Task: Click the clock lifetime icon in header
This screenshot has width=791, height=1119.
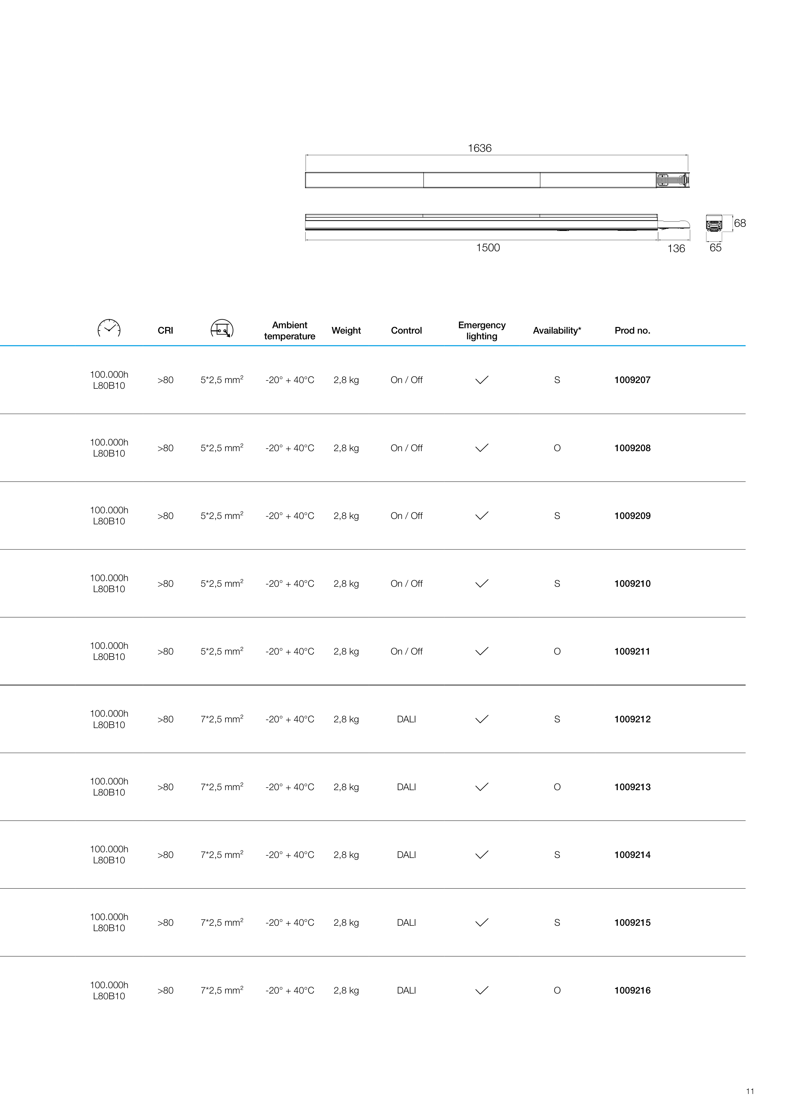Action: (x=109, y=329)
